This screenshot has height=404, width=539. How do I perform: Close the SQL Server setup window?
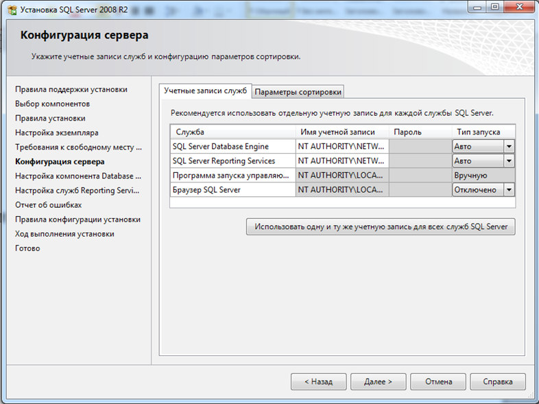tap(520, 8)
